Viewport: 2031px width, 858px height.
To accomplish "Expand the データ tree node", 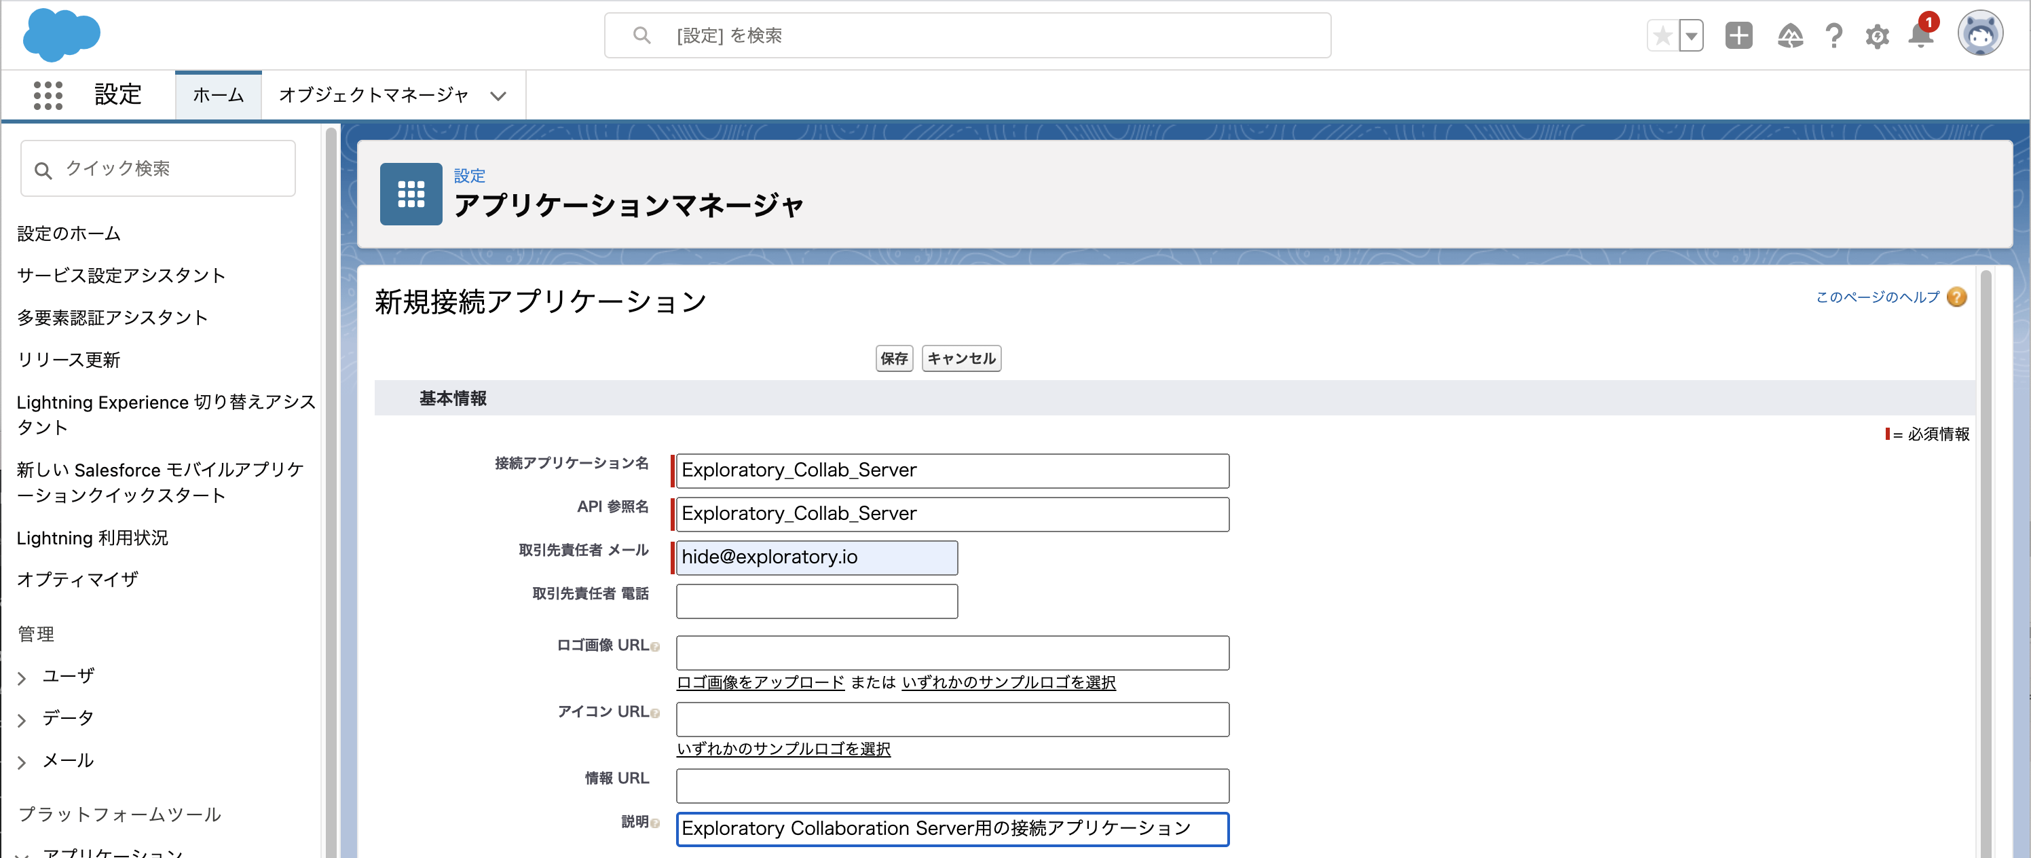I will [x=22, y=720].
